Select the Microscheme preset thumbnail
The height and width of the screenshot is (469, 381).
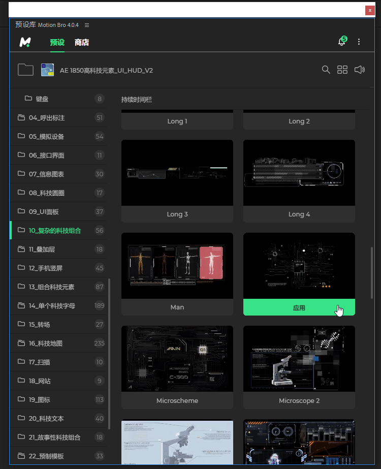point(177,359)
